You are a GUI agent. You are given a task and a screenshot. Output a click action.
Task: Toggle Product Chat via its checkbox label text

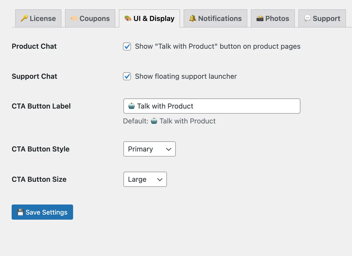click(x=217, y=46)
